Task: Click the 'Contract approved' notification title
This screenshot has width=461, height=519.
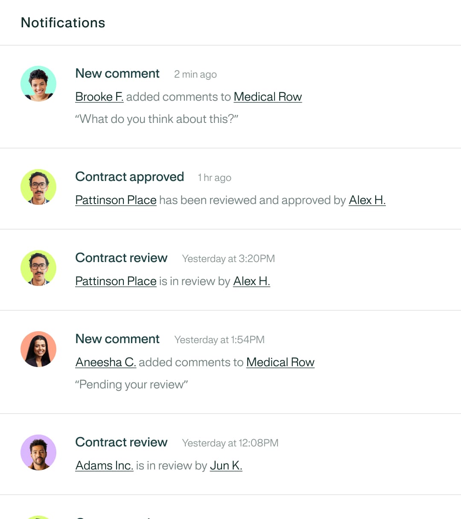Action: click(129, 177)
